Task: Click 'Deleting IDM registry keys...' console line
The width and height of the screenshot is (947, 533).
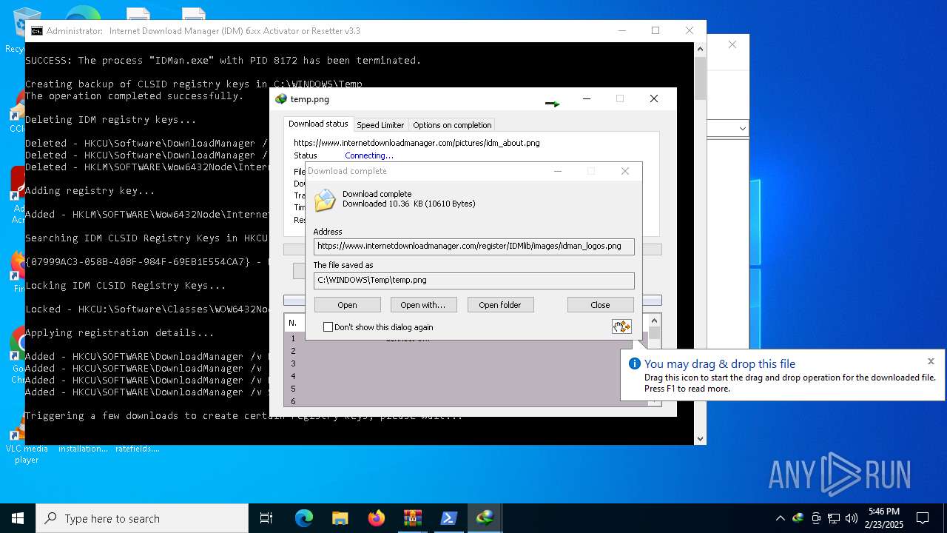Action: pos(111,119)
